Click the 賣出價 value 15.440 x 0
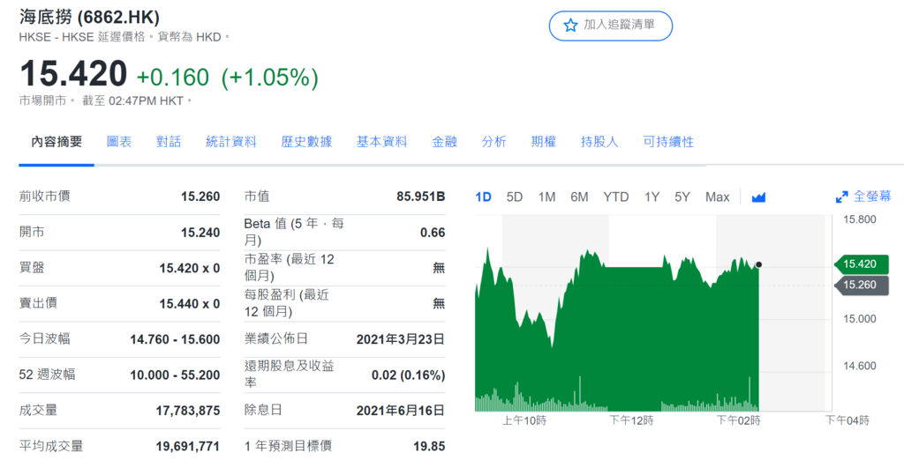The width and height of the screenshot is (904, 475). 189,304
